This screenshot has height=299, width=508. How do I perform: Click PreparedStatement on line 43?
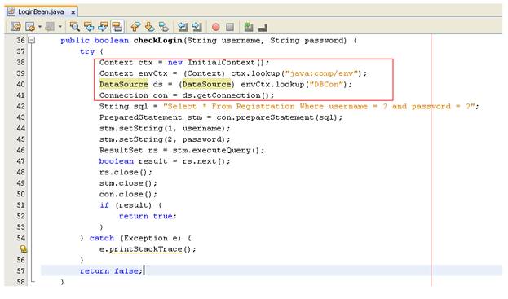tap(140, 117)
